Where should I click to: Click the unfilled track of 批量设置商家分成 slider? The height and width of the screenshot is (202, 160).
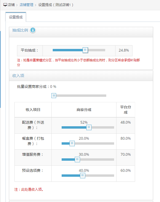point(81,95)
